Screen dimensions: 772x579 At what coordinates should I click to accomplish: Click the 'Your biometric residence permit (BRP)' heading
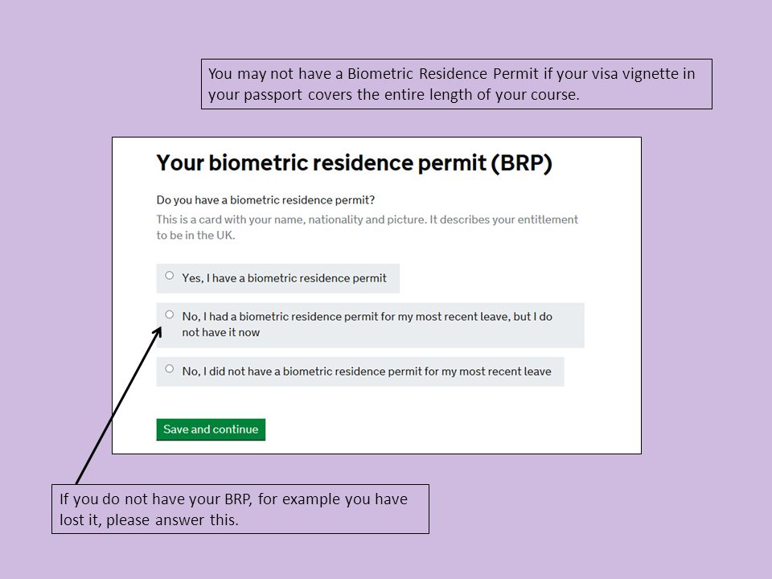(354, 163)
